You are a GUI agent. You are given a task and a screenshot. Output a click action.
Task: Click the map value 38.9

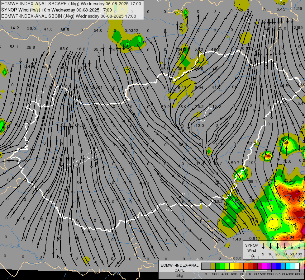pos(183,145)
